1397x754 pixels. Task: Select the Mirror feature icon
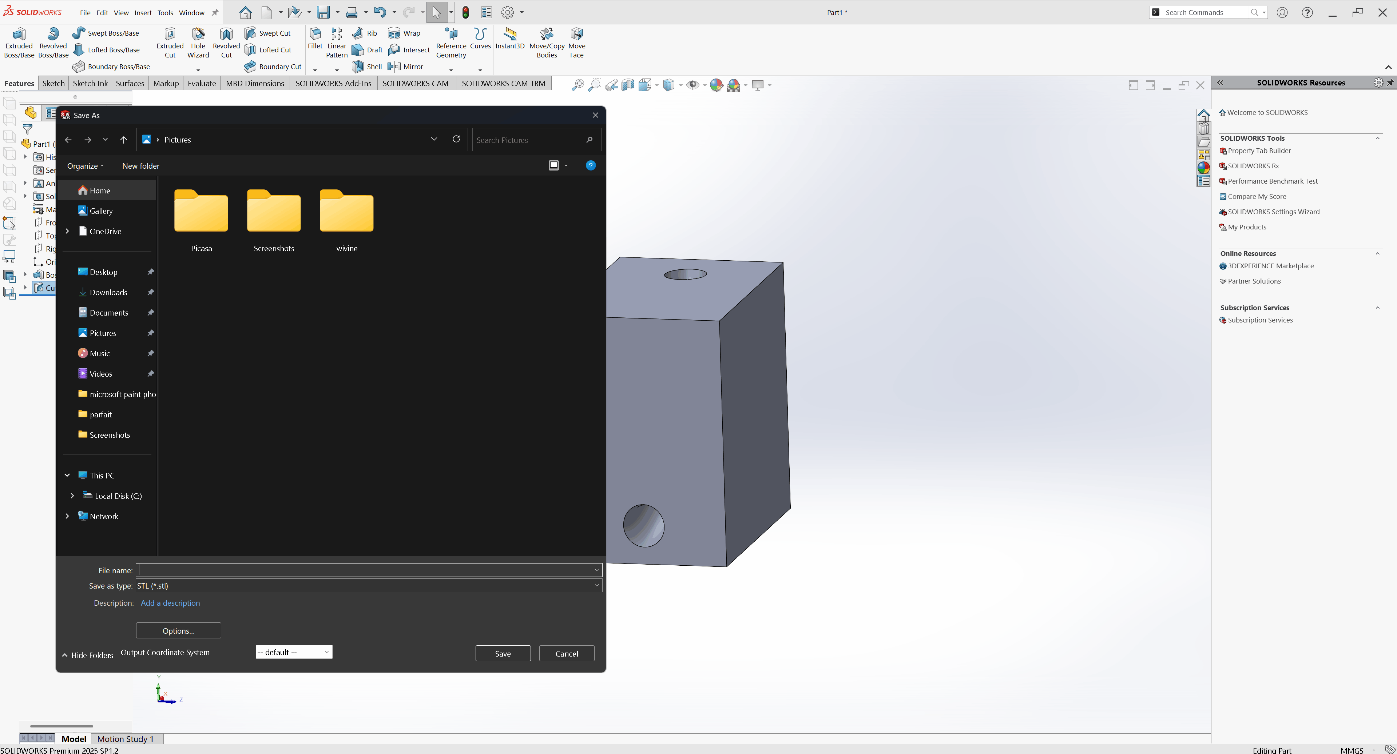394,67
